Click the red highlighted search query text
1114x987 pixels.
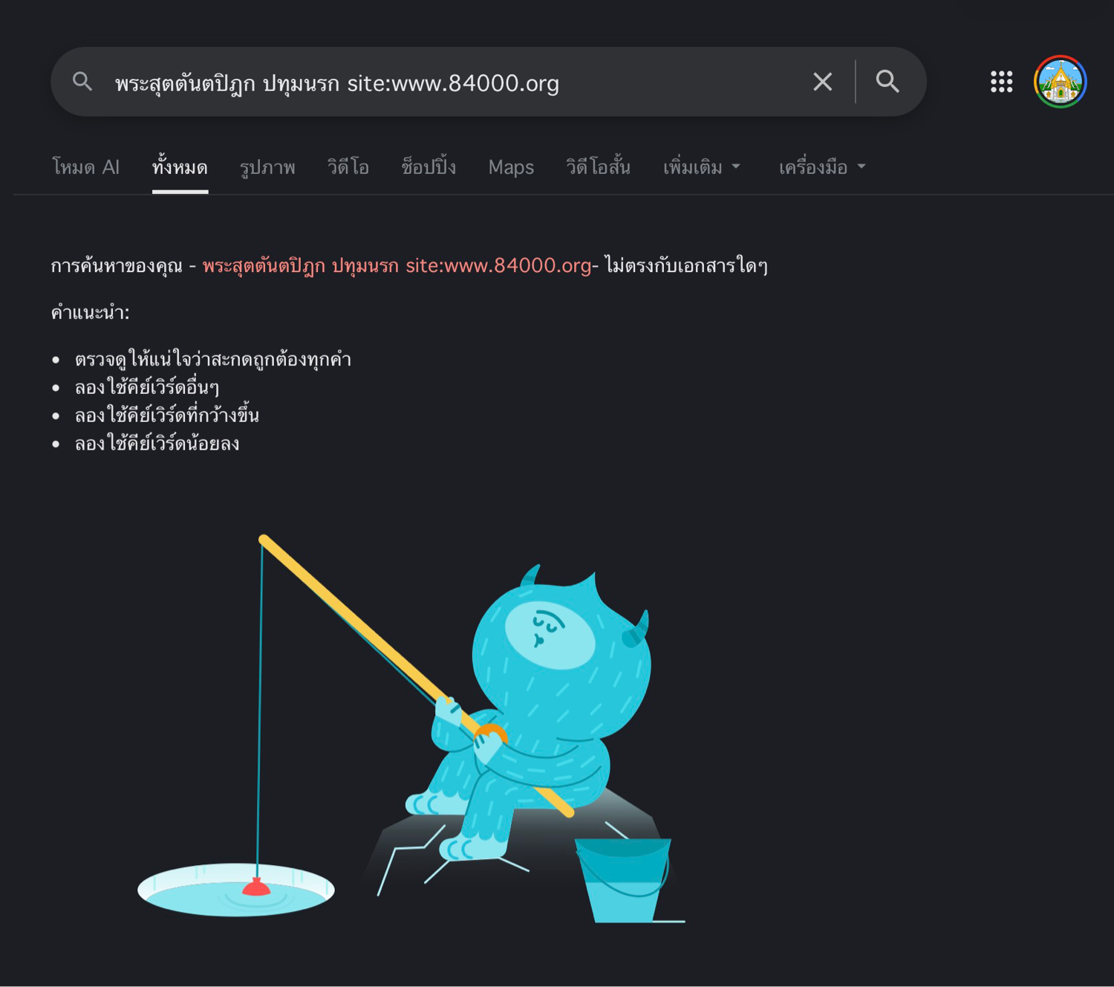[397, 266]
